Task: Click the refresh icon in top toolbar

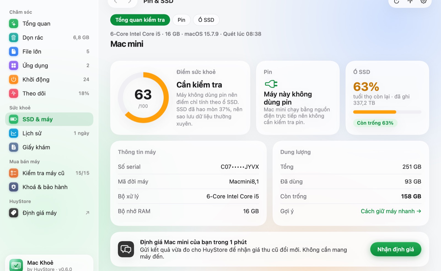Action: click(397, 1)
